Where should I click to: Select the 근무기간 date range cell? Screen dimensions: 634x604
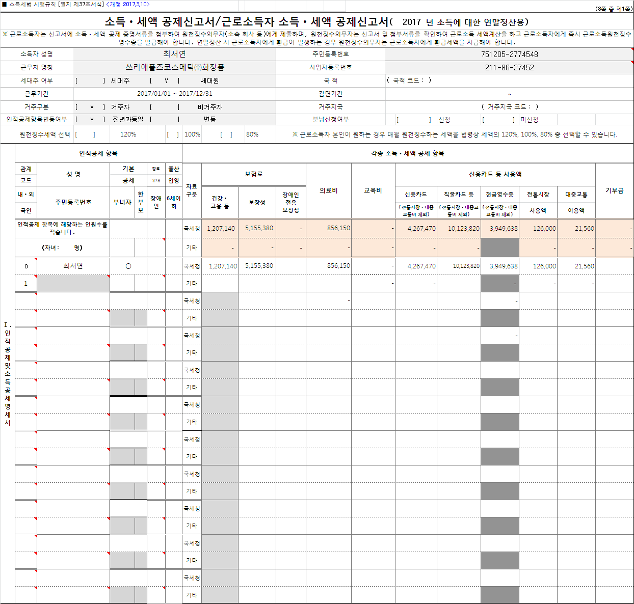click(x=175, y=94)
